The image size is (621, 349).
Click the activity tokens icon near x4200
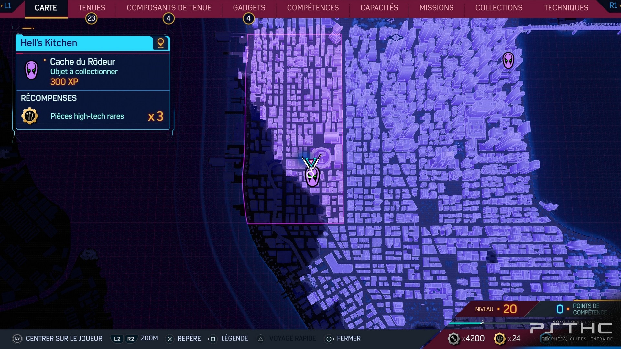(x=453, y=339)
